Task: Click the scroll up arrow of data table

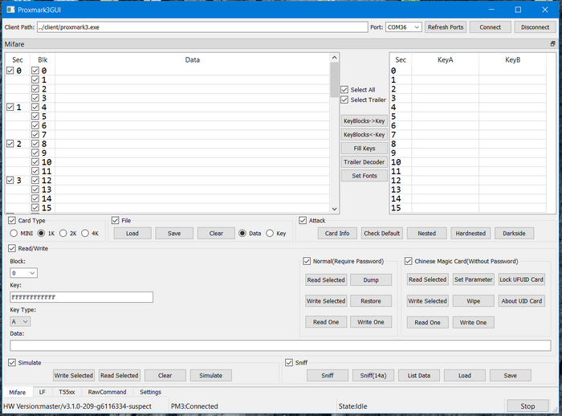Action: (x=335, y=58)
